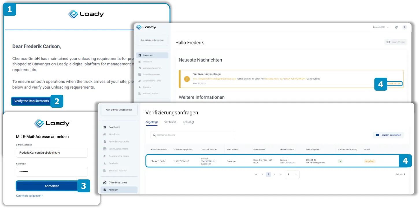Sort by Entladestelle column header
The image size is (419, 209).
pyautogui.click(x=259, y=150)
